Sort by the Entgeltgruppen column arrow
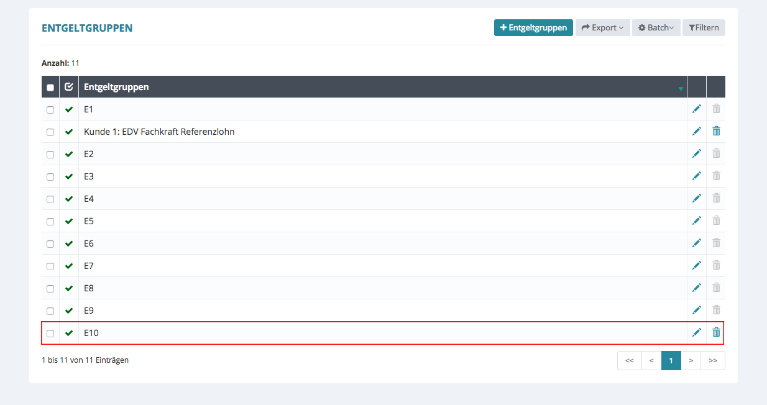Viewport: 767px width, 405px height. pyautogui.click(x=681, y=89)
